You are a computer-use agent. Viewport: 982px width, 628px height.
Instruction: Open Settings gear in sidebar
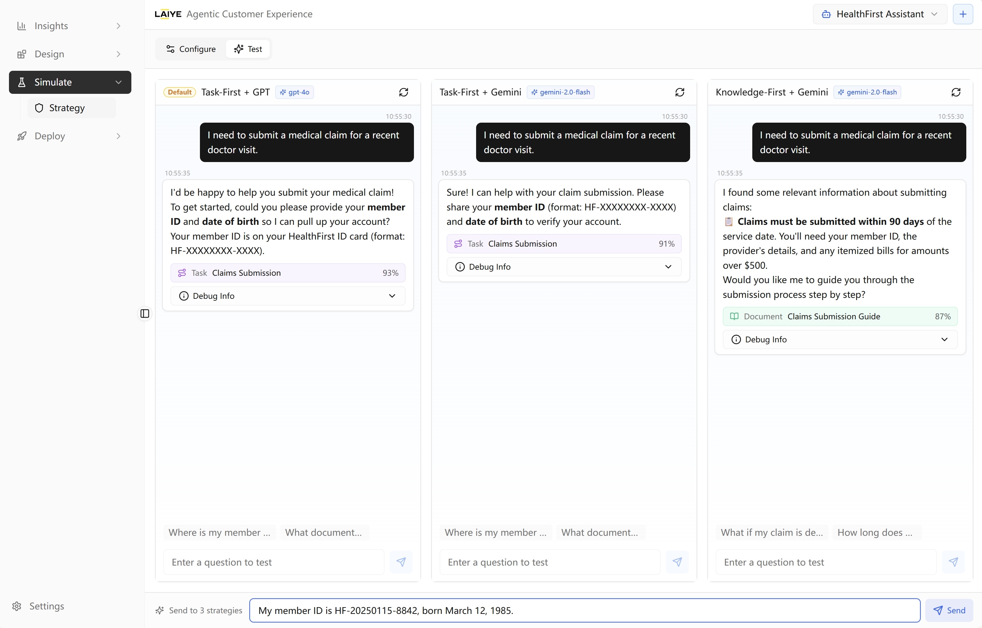(17, 606)
